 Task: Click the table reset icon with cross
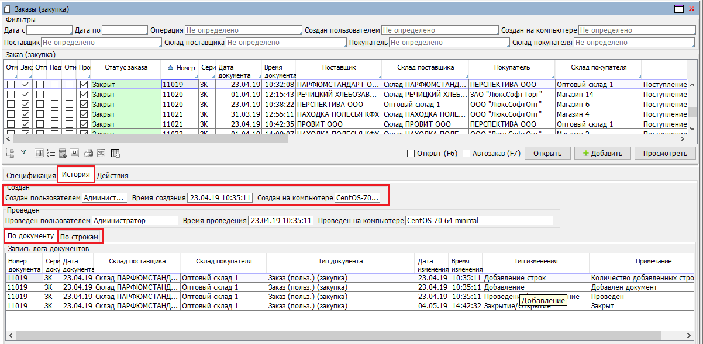(115, 154)
